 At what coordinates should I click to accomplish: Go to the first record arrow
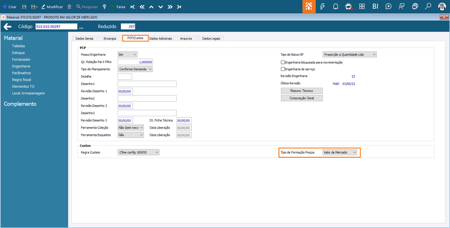coord(132,7)
